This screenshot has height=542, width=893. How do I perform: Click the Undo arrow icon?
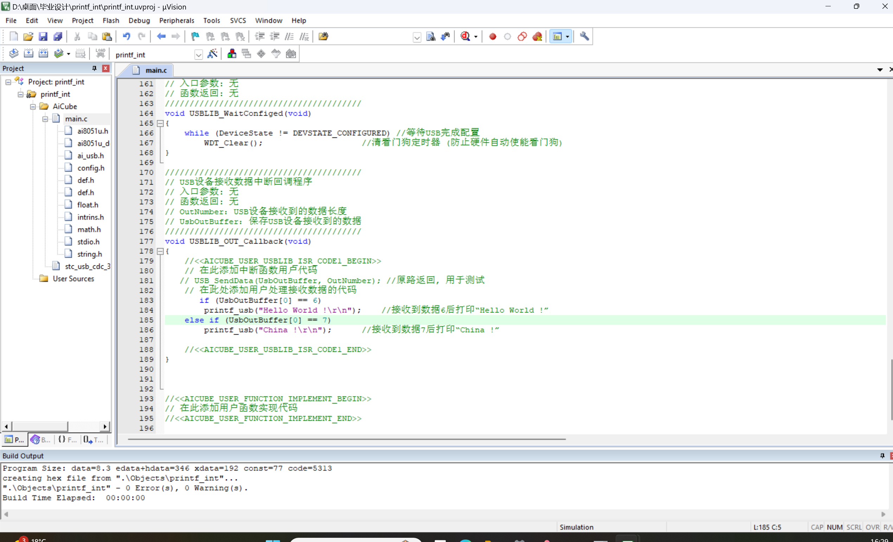tap(127, 37)
